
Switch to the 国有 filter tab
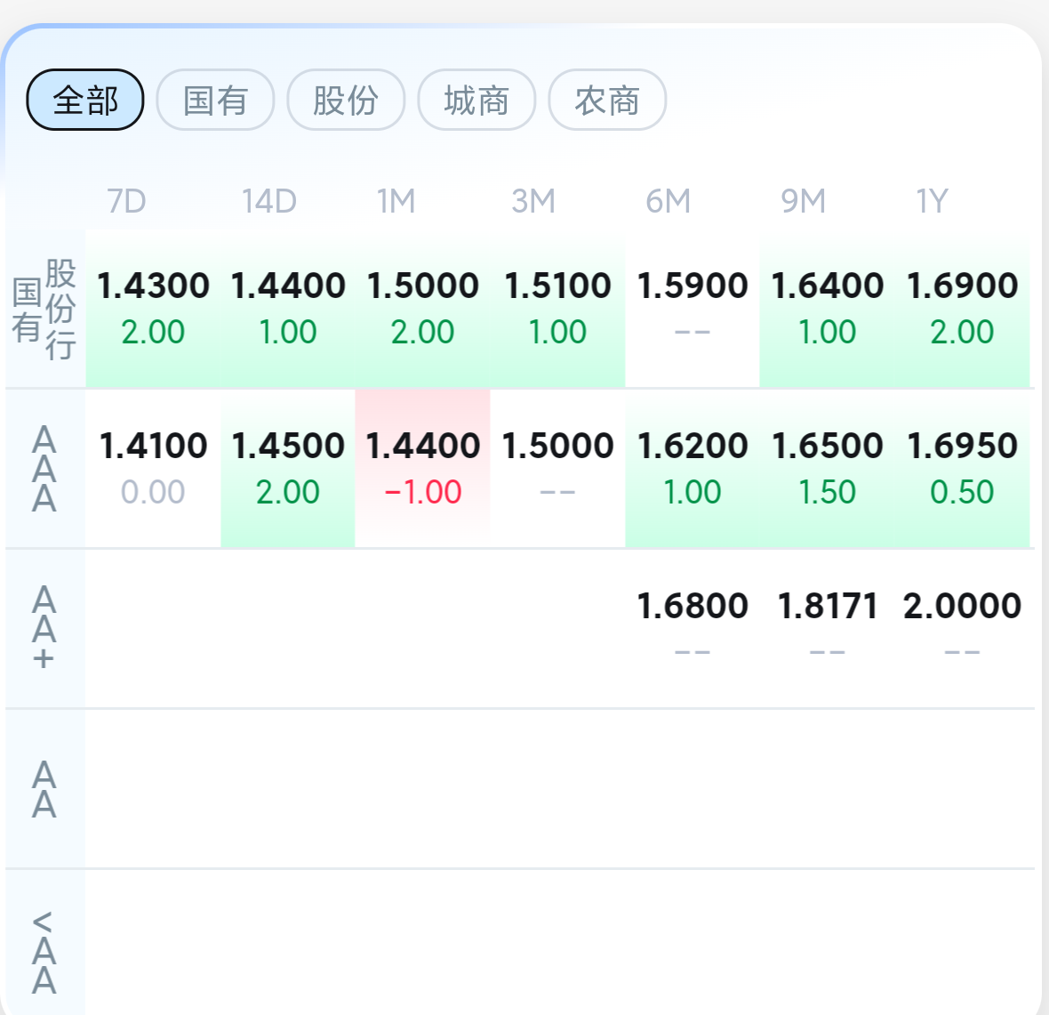[215, 100]
